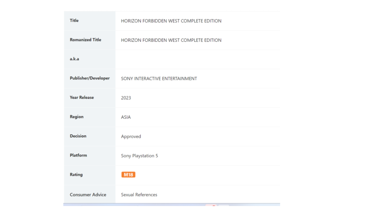This screenshot has height=208, width=370.
Task: Select the 'a.k.a' row label
Action: [74, 59]
